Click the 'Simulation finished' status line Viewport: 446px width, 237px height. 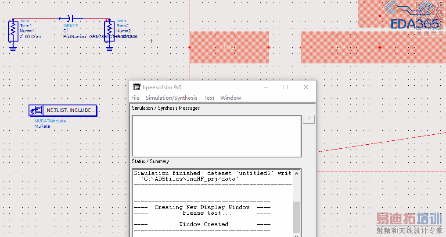point(212,173)
